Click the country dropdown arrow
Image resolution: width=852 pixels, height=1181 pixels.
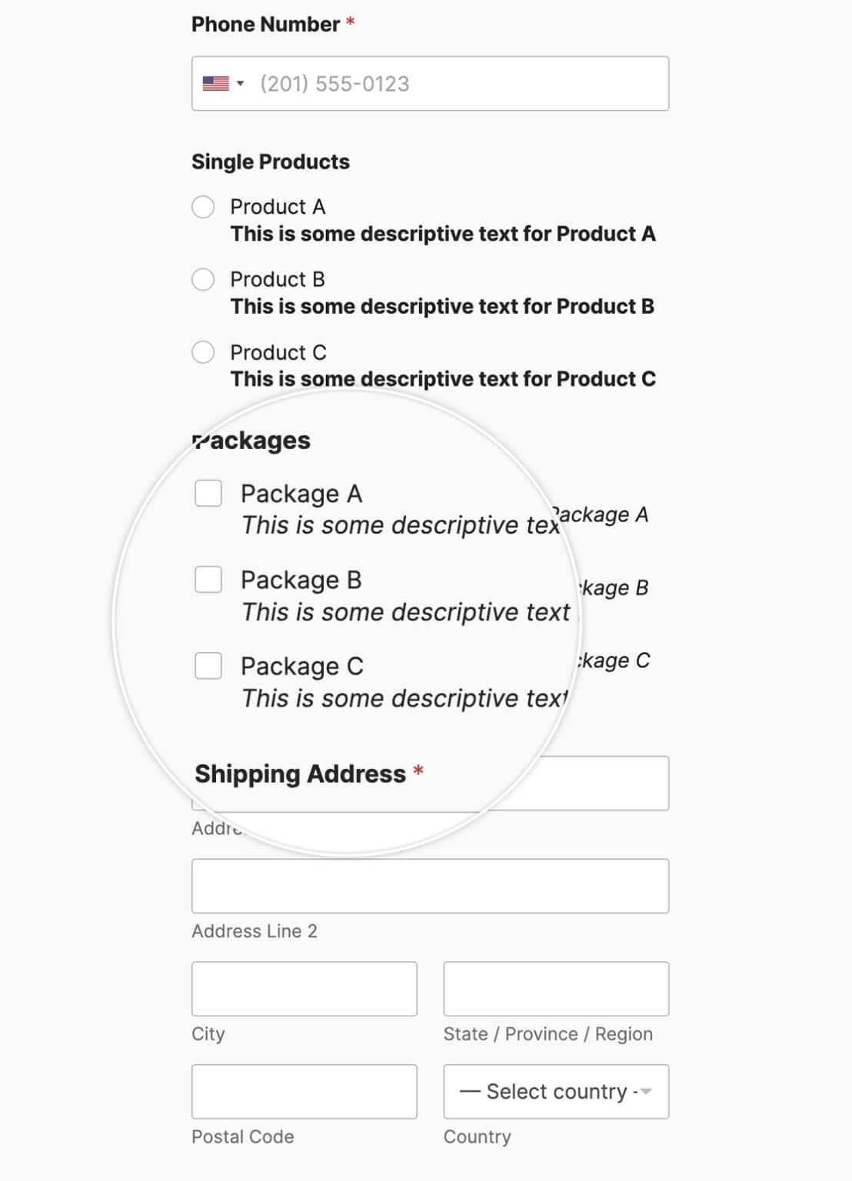coord(644,1091)
